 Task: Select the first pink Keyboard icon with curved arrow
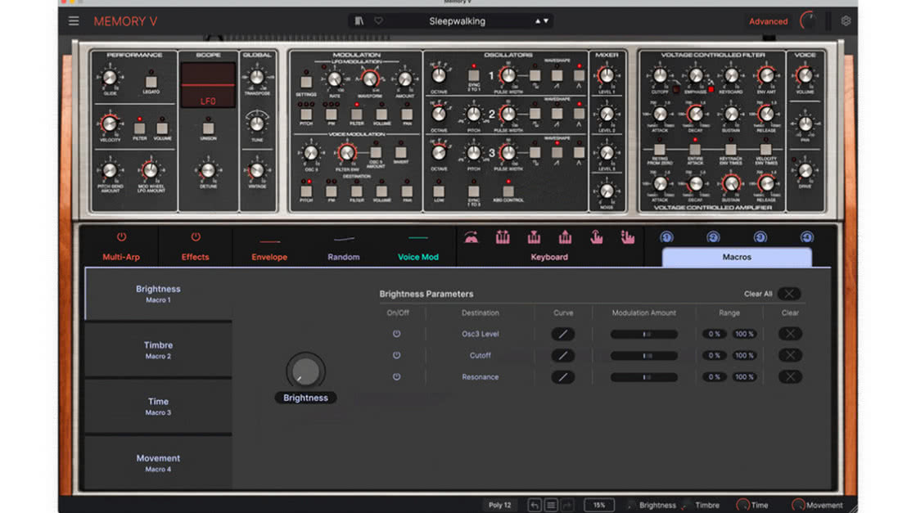(472, 237)
